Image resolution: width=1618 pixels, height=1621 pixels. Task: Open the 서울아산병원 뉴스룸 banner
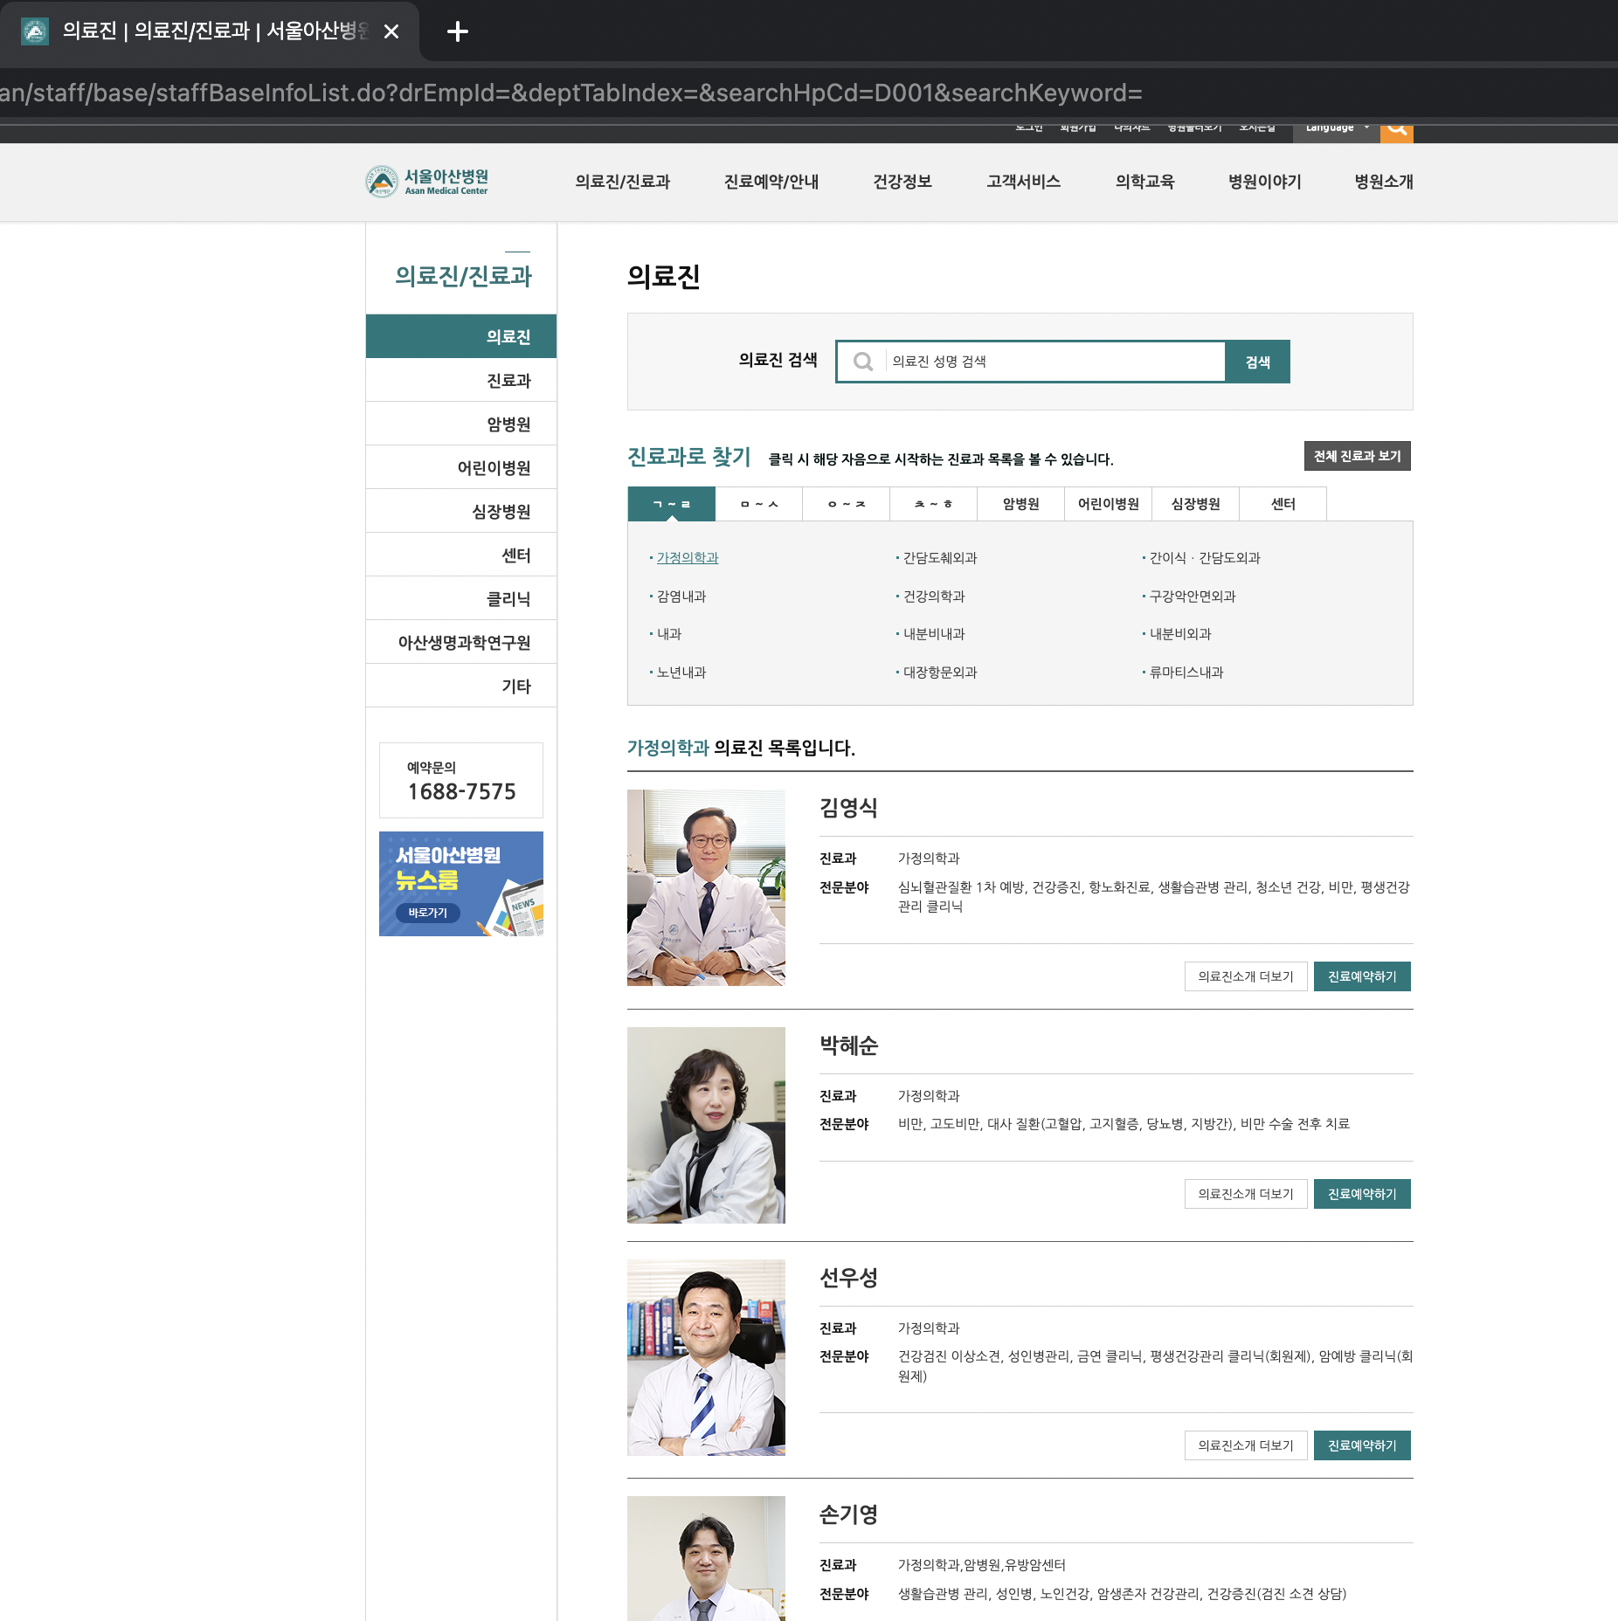coord(460,883)
